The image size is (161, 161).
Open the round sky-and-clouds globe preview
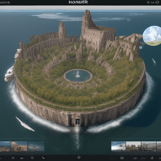coord(152,36)
